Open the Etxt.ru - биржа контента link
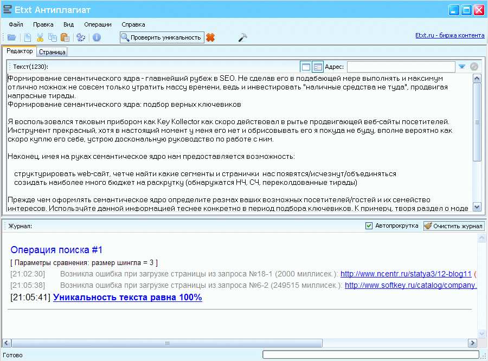 (x=450, y=35)
